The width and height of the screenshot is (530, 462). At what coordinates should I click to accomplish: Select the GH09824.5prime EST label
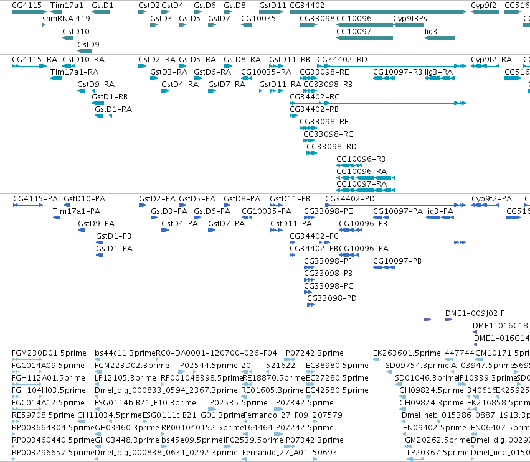(432, 390)
